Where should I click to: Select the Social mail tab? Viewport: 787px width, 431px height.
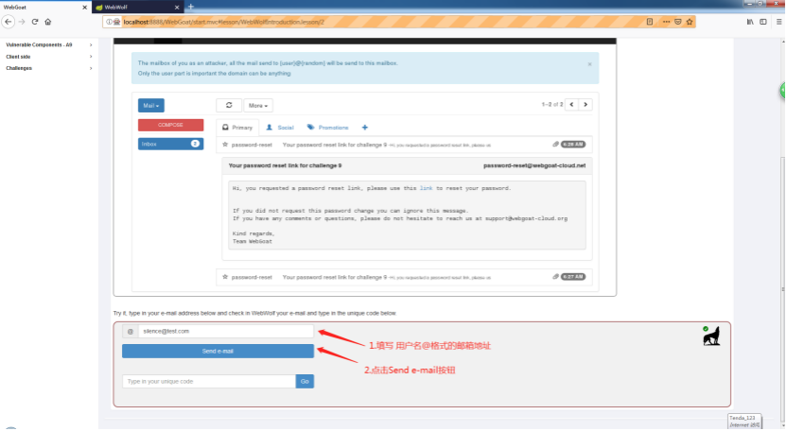pos(280,128)
